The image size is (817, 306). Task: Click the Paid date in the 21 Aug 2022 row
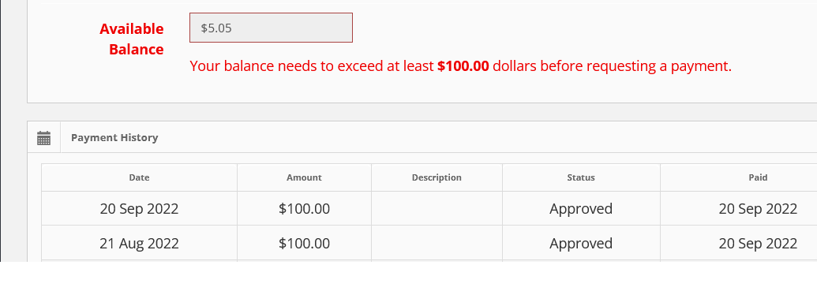click(x=758, y=243)
